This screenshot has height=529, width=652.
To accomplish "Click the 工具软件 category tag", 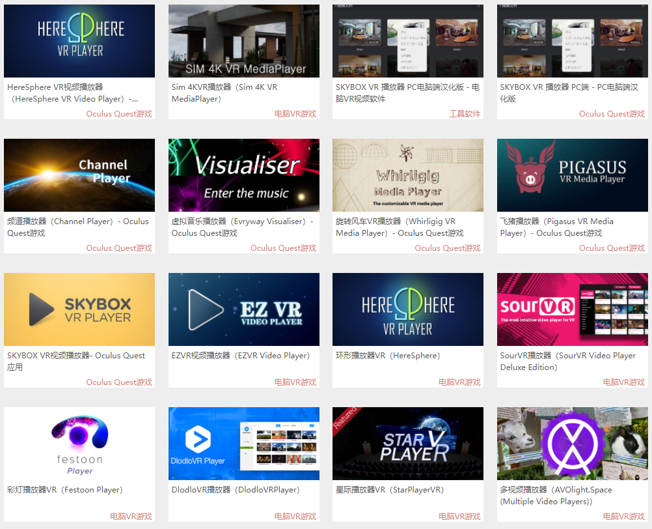I will (465, 113).
